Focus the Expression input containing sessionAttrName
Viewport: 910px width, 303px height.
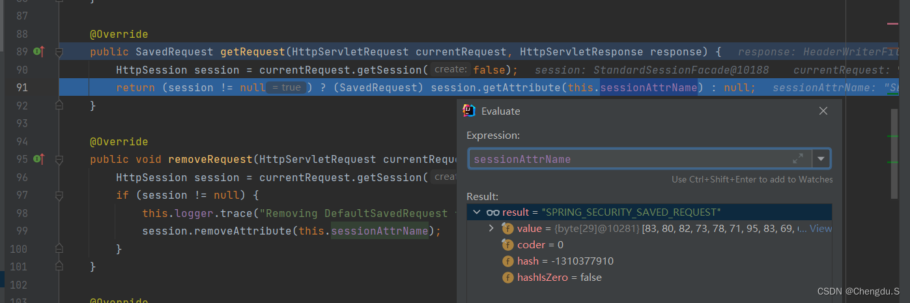(x=640, y=158)
